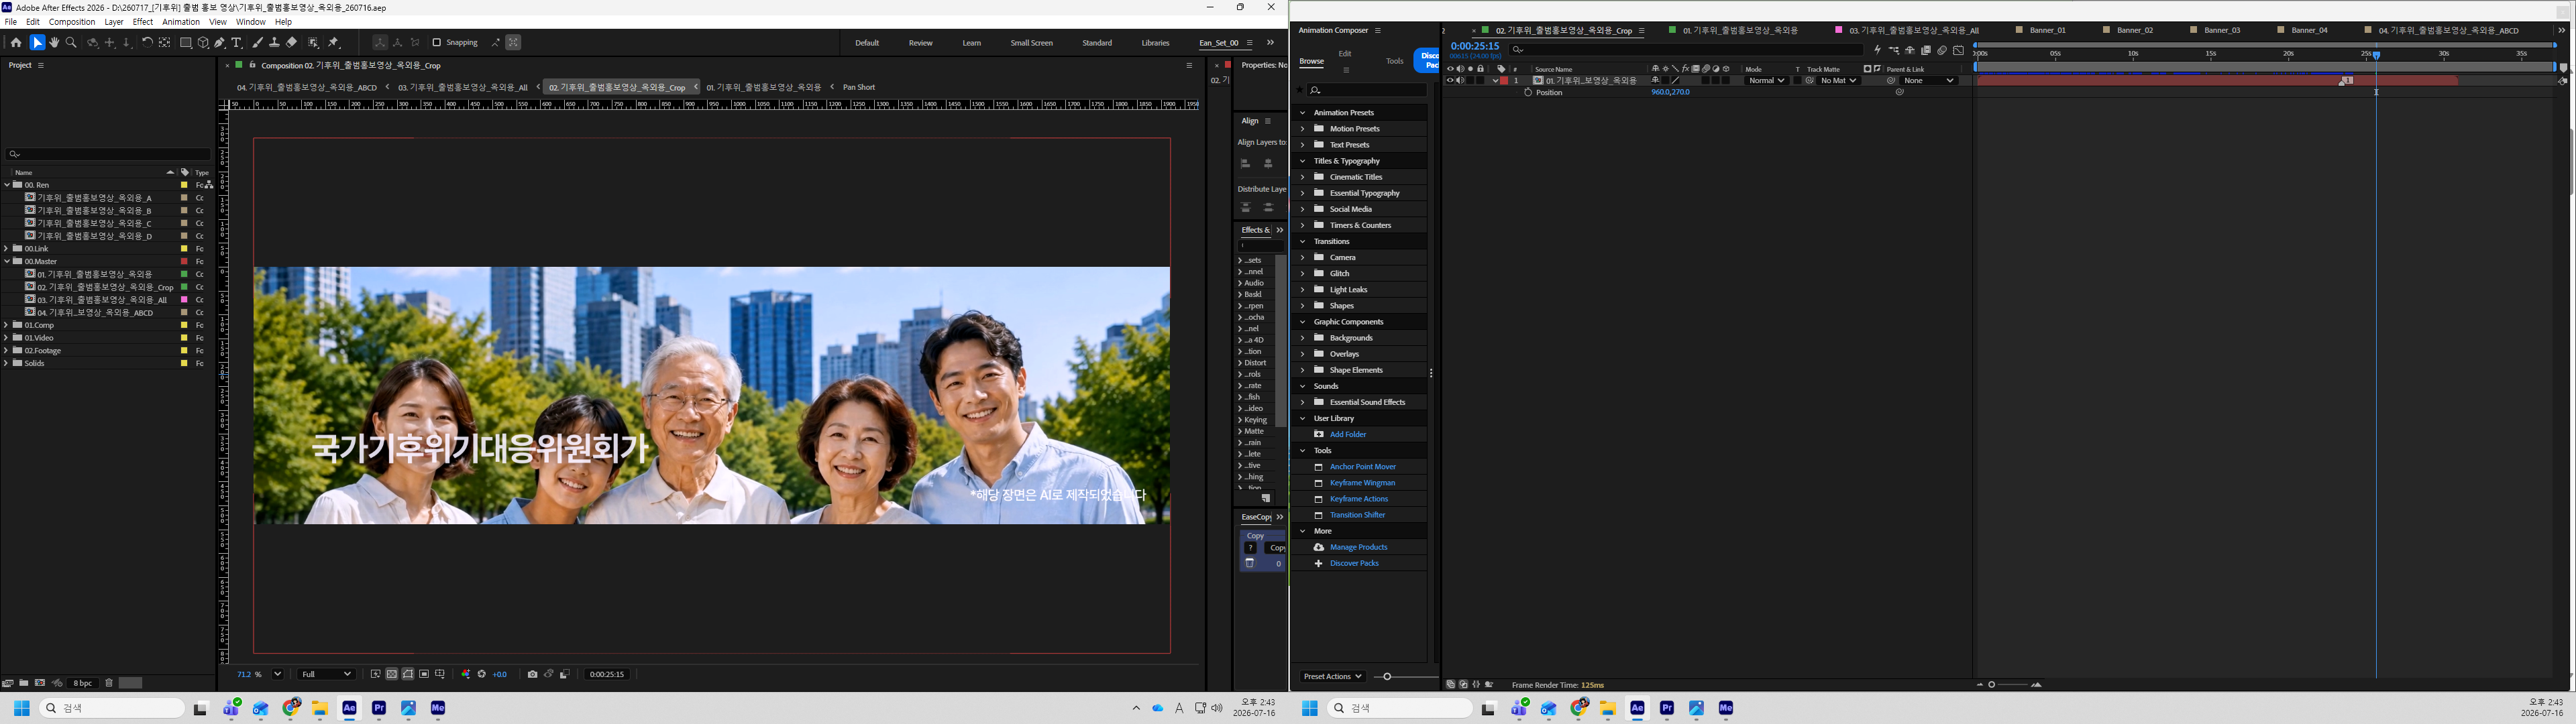The height and width of the screenshot is (724, 2576).
Task: Select the Clone Stamp tool
Action: (274, 43)
